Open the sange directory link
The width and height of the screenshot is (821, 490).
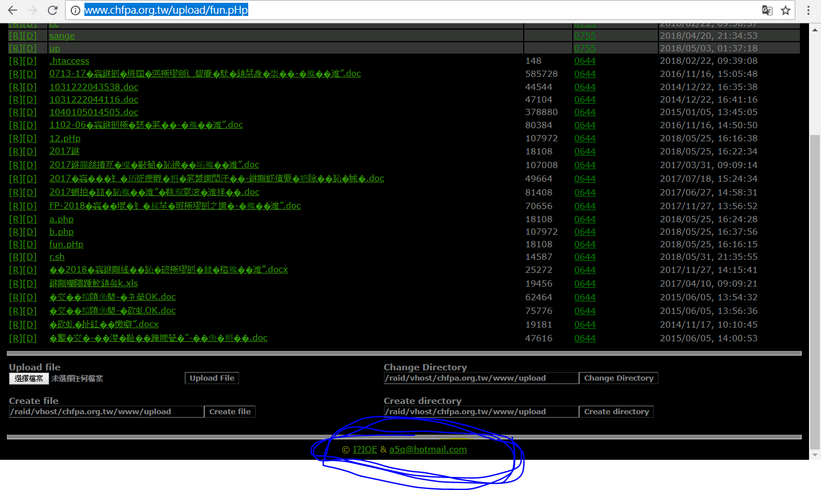click(62, 36)
